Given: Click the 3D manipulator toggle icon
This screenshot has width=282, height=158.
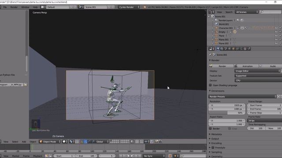Looking at the screenshot, I should click(82, 142).
